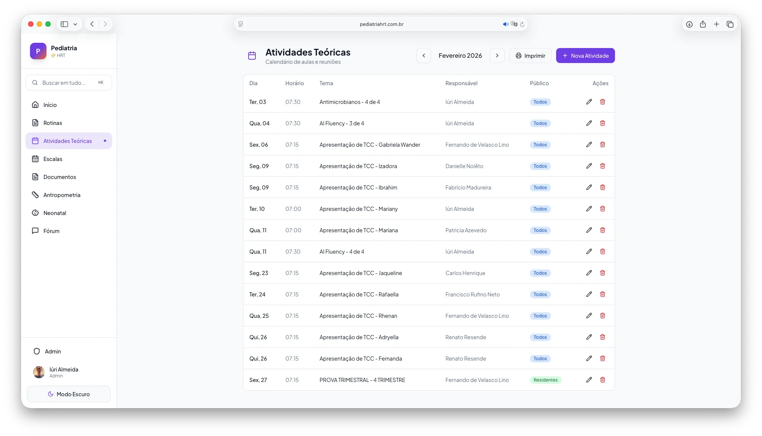
Task: Click the calendar icon beside Atividades Teóricas title
Action: click(252, 56)
